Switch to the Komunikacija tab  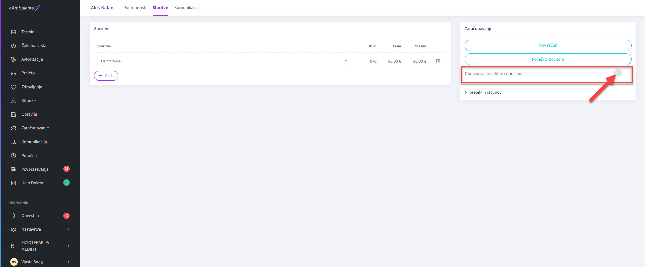(x=187, y=8)
